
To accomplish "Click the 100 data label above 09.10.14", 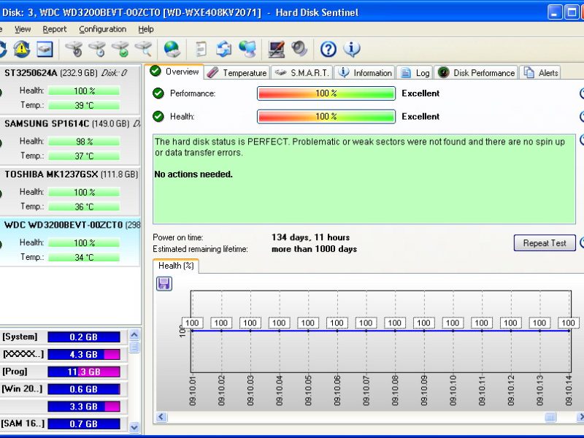I will point(569,323).
